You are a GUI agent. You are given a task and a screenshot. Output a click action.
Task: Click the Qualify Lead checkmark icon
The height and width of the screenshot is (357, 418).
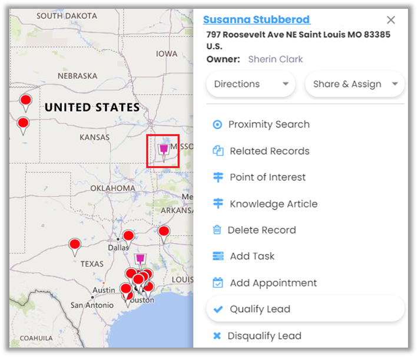click(218, 309)
